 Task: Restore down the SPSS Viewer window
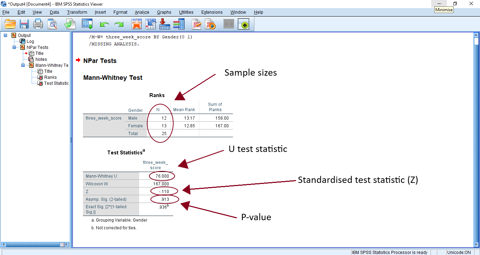[455, 4]
